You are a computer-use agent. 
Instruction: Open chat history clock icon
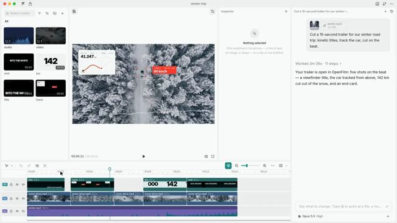(391, 11)
